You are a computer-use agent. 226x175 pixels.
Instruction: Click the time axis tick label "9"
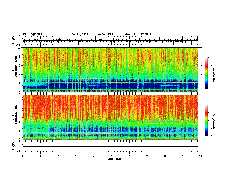point(183,156)
